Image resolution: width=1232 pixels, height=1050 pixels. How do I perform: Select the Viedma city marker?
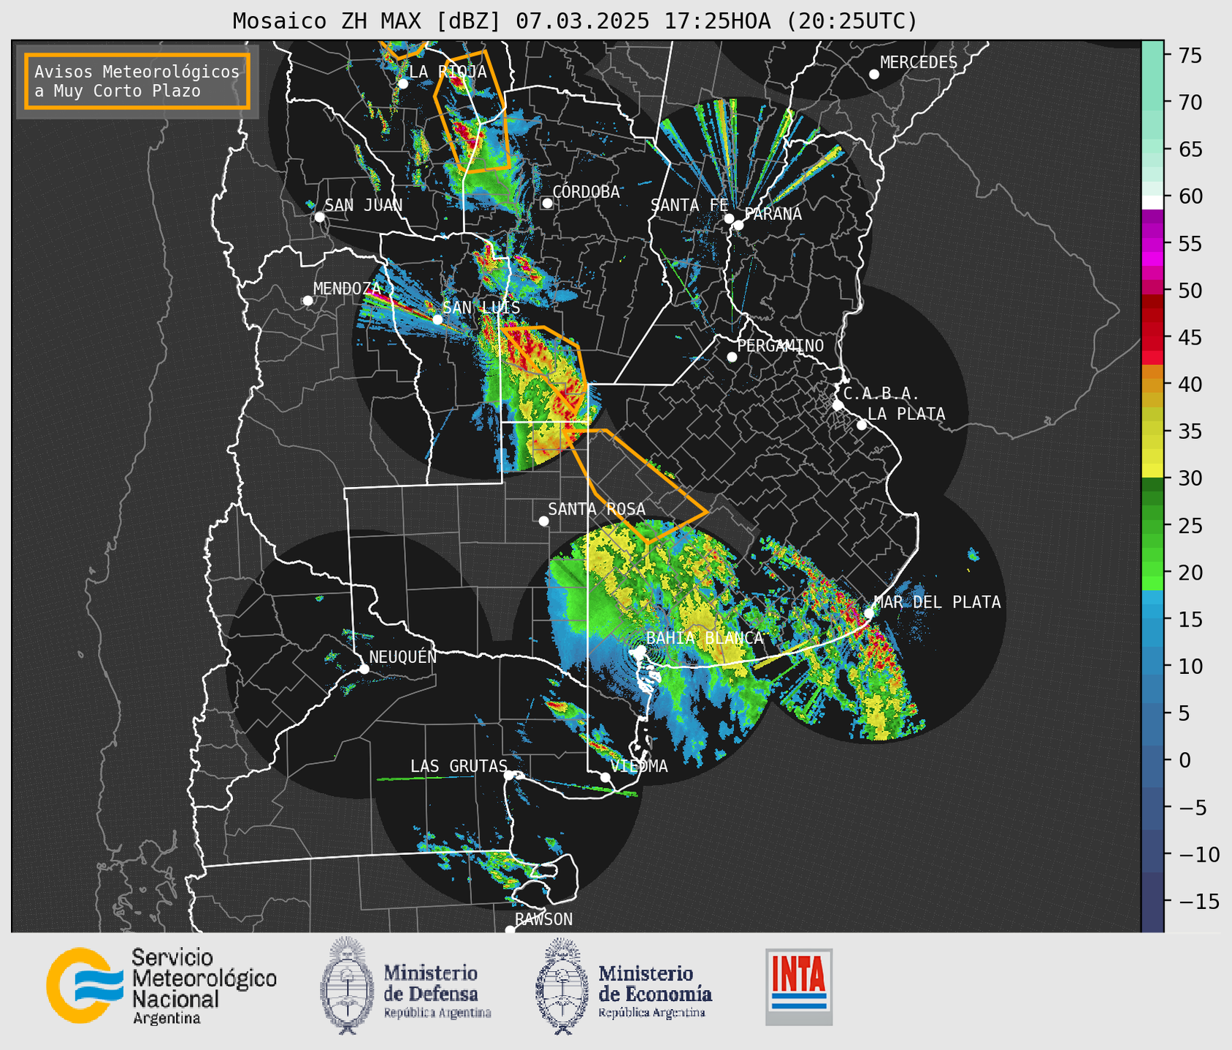click(x=605, y=778)
